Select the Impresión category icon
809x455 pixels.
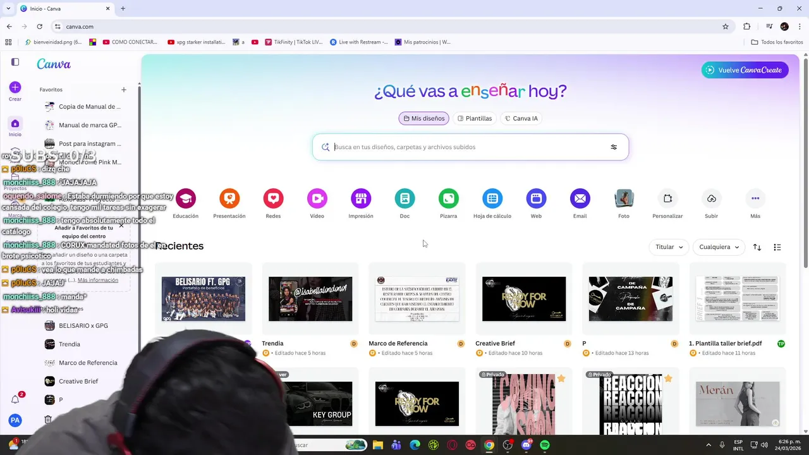point(361,198)
